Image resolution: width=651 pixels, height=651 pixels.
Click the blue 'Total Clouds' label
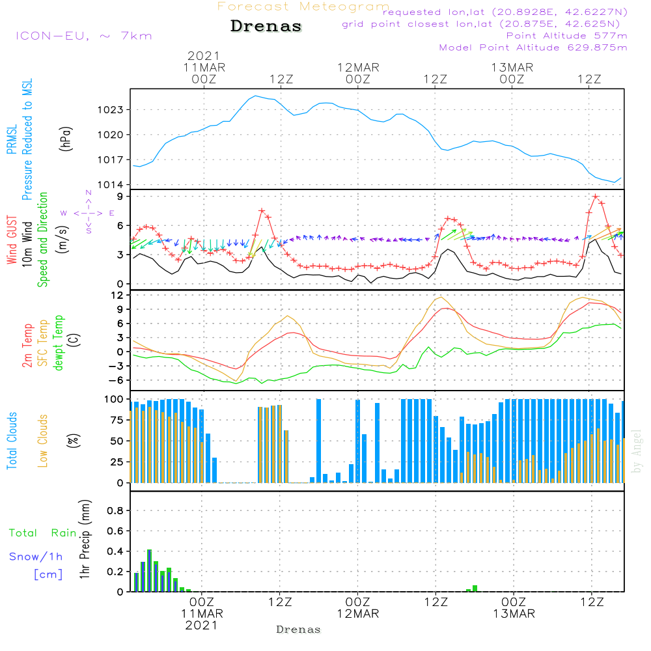[x=12, y=441]
